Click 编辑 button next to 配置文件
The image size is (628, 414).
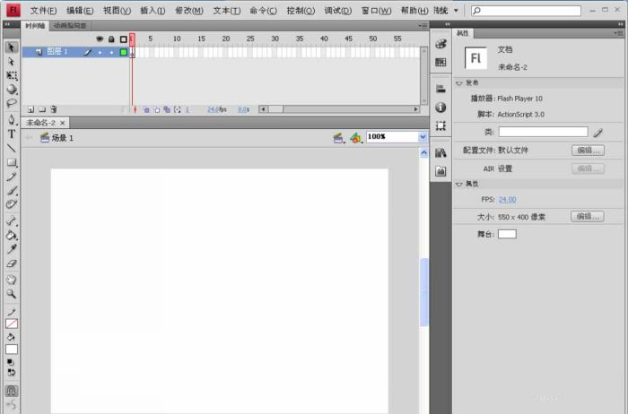pos(587,151)
